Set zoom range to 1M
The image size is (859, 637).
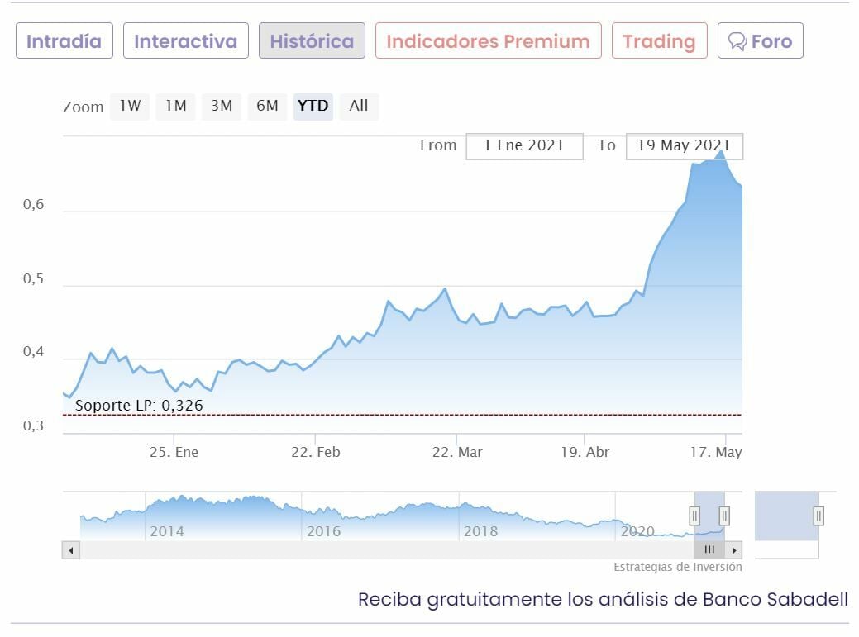click(x=175, y=106)
